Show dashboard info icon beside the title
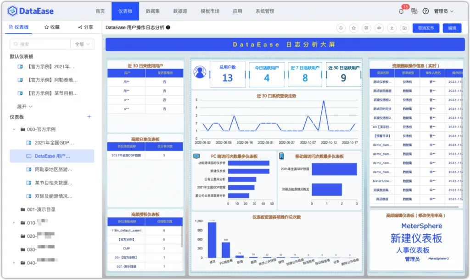 pos(168,27)
